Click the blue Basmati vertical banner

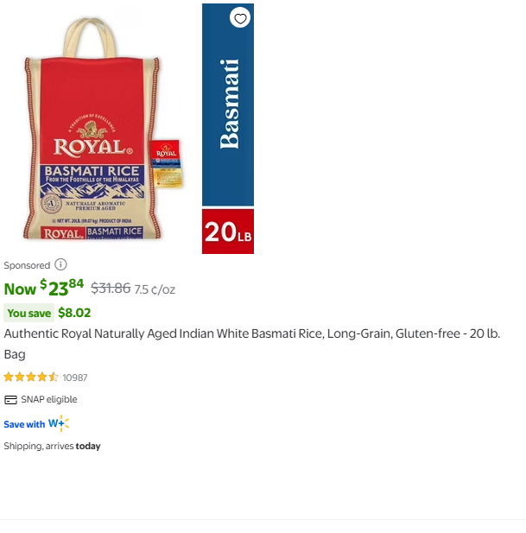(228, 105)
